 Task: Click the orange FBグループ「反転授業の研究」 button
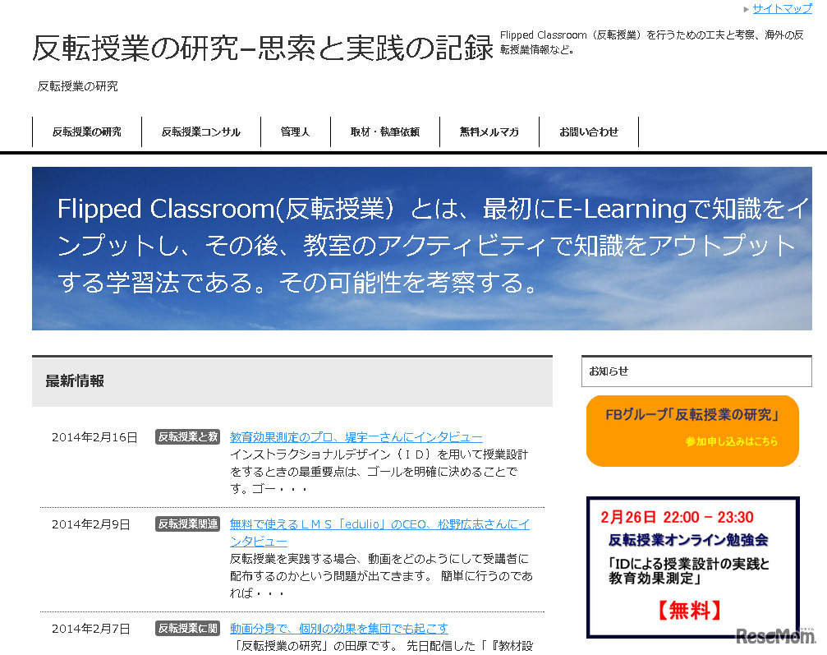(x=692, y=431)
